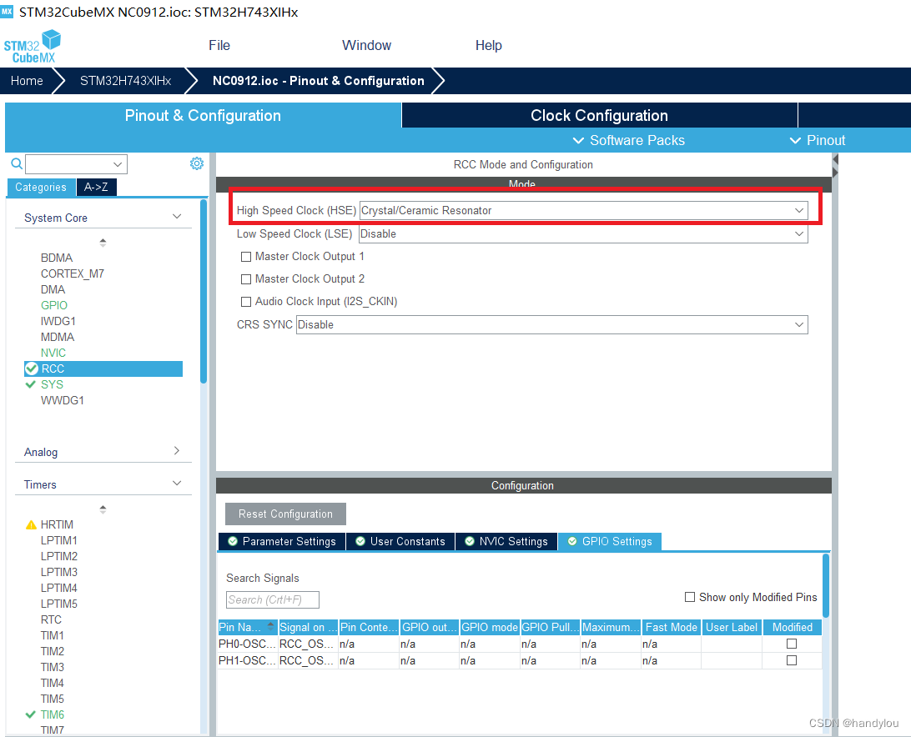Viewport: 911px width, 737px height.
Task: Tick Modified checkbox for PH1-OSC row
Action: [792, 660]
